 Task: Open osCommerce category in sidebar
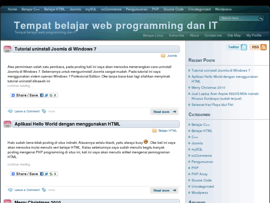(202, 156)
